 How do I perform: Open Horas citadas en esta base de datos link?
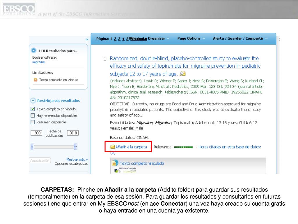coord(230,147)
